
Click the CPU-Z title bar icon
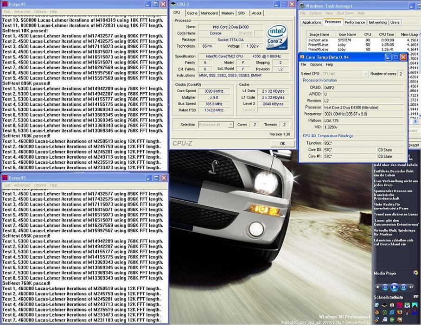[173, 4]
